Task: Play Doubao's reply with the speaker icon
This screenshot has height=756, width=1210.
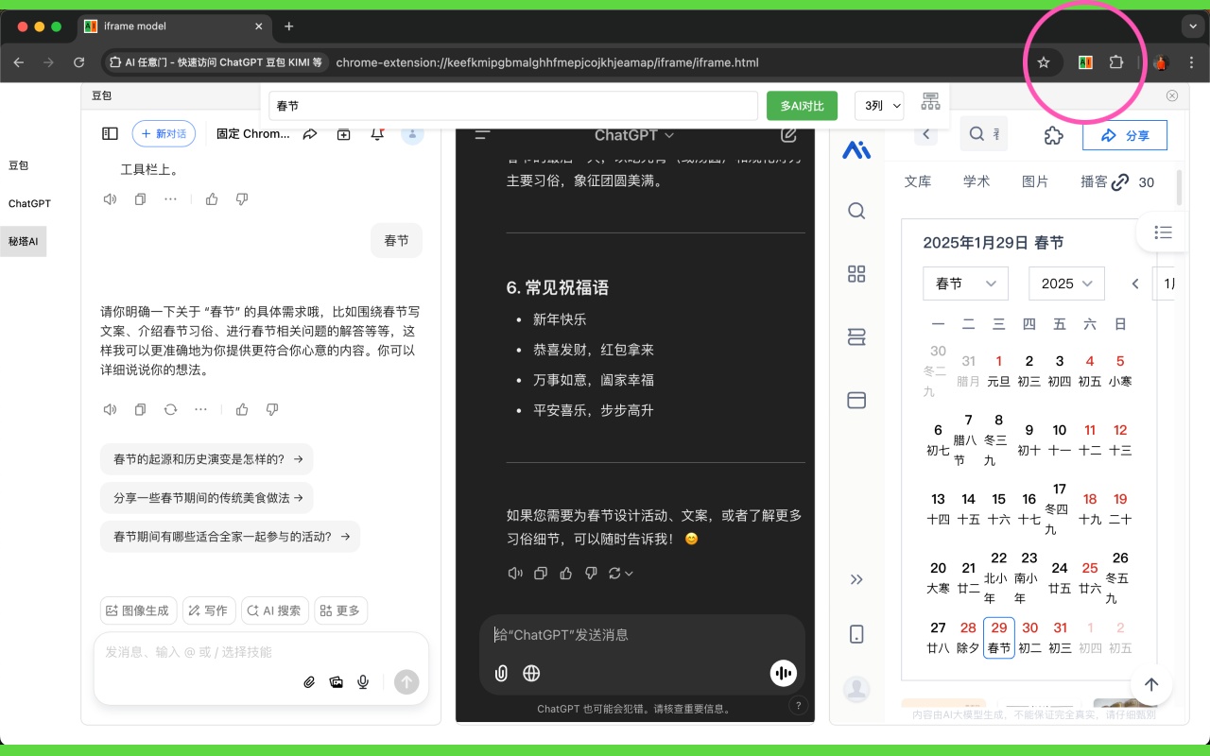Action: coord(110,409)
